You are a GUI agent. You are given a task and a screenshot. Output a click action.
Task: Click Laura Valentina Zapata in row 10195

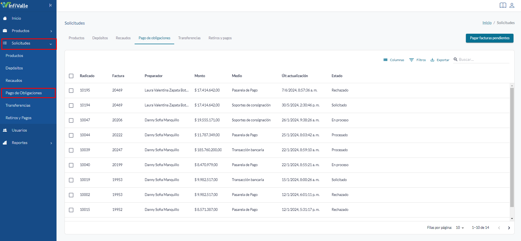pyautogui.click(x=166, y=90)
